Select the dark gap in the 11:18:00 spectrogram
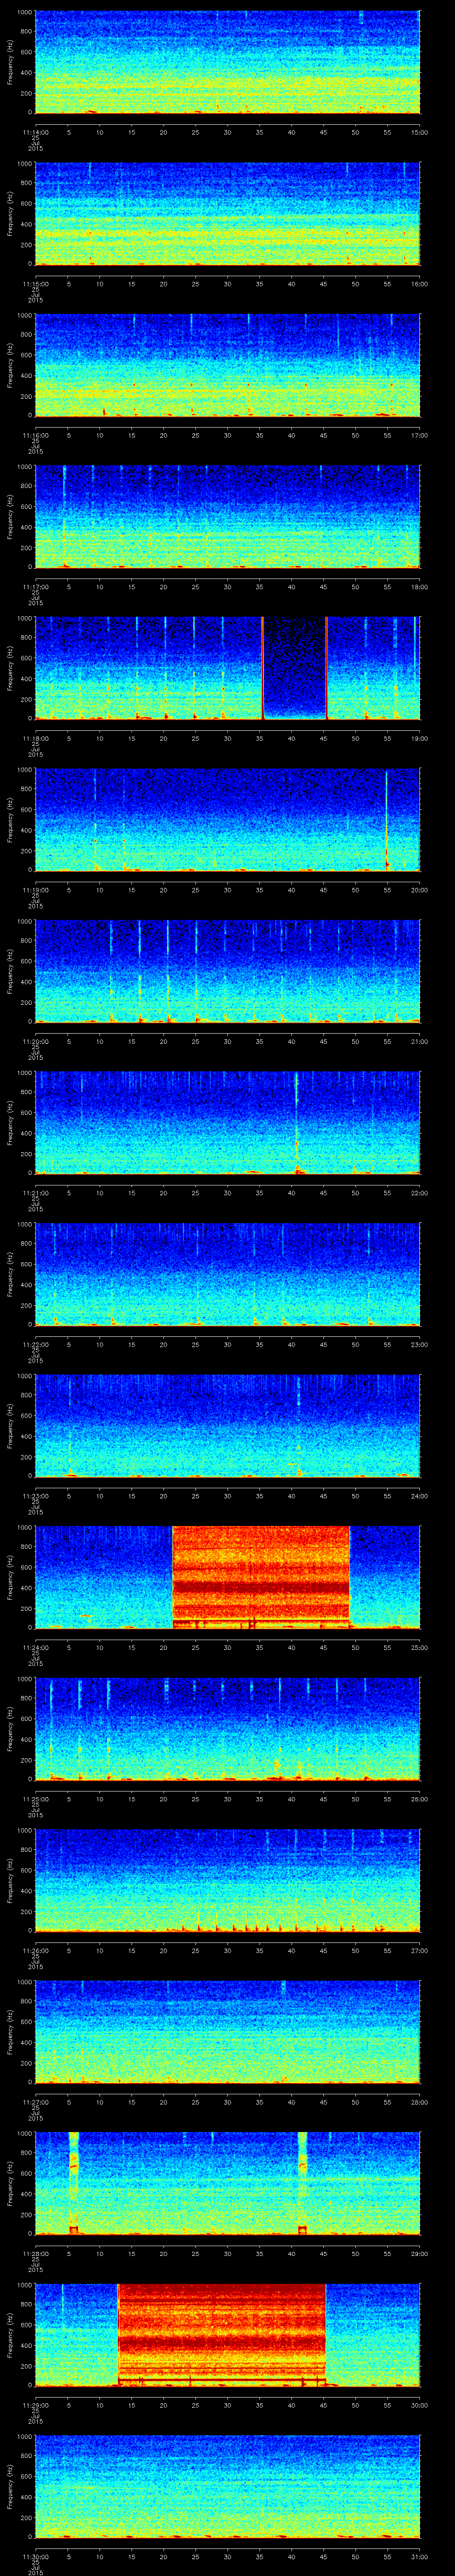Viewport: 455px width, 2576px height. pos(295,669)
